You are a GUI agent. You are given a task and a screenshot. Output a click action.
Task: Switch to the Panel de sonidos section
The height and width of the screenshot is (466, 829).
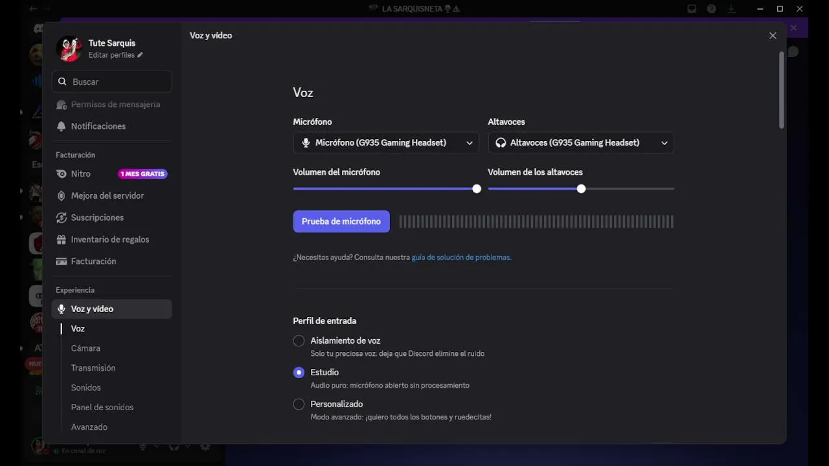click(x=102, y=407)
